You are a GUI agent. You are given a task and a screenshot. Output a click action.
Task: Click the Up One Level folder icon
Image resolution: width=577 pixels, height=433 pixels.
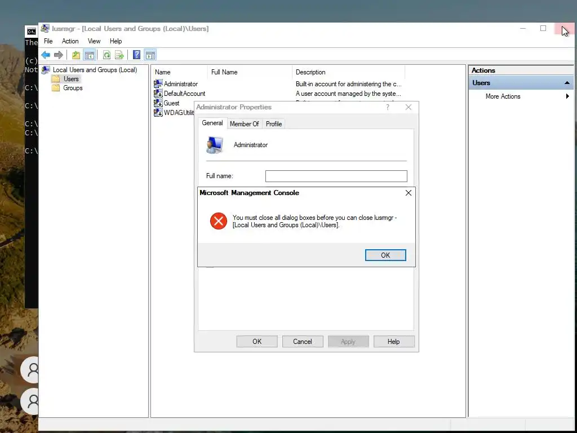76,55
